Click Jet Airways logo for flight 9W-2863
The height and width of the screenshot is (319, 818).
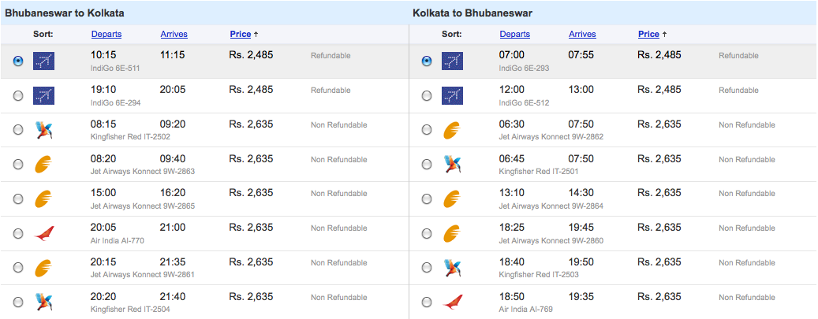coord(44,165)
